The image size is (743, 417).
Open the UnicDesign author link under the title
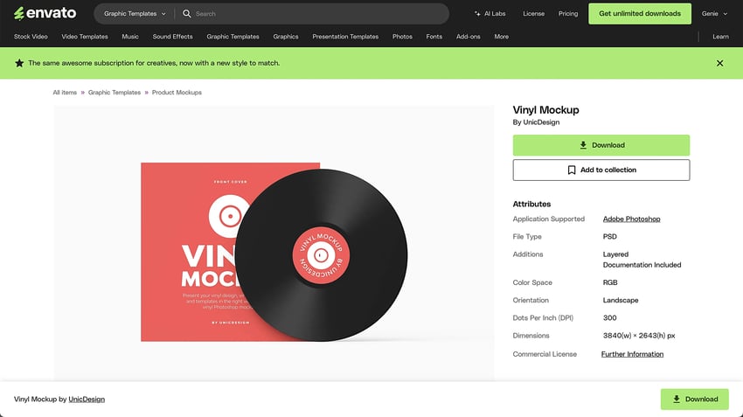click(x=541, y=122)
